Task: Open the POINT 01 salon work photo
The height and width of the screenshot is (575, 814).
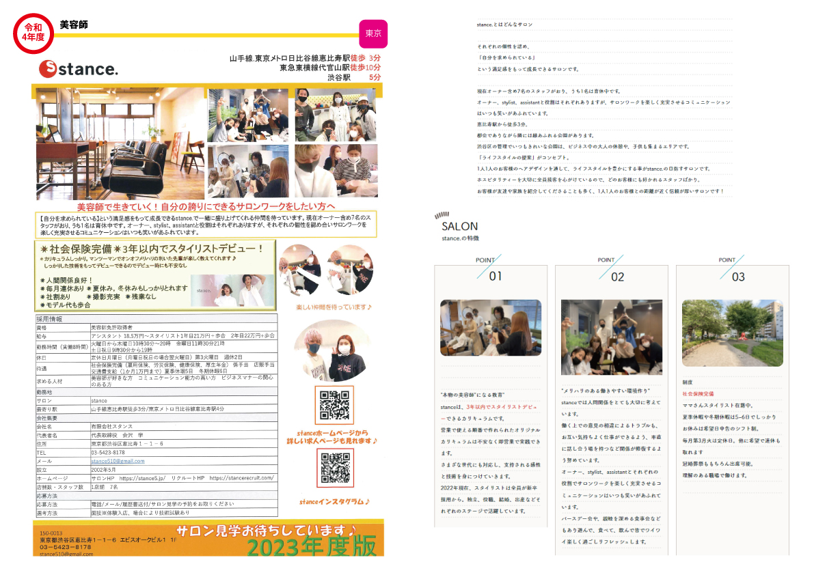Action: (491, 327)
